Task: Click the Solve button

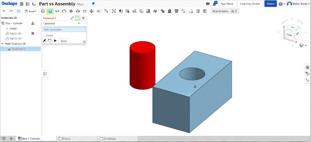Action: 64,41
